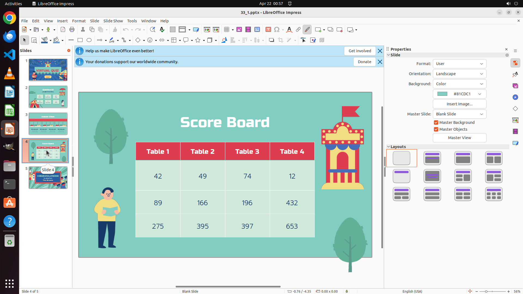The width and height of the screenshot is (523, 294).
Task: Expand the Orientation dropdown
Action: [459, 74]
